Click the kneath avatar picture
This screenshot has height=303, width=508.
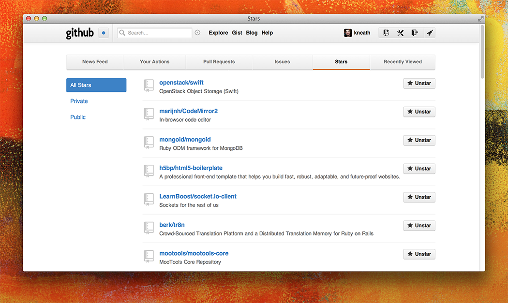pos(348,33)
